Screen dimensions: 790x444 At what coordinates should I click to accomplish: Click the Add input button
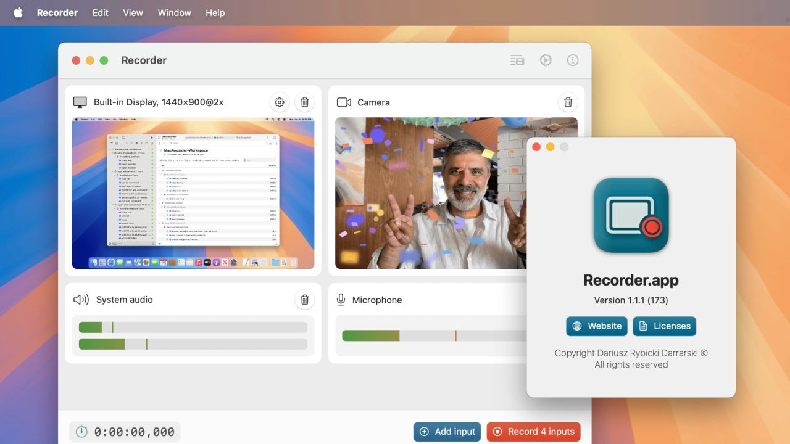447,432
